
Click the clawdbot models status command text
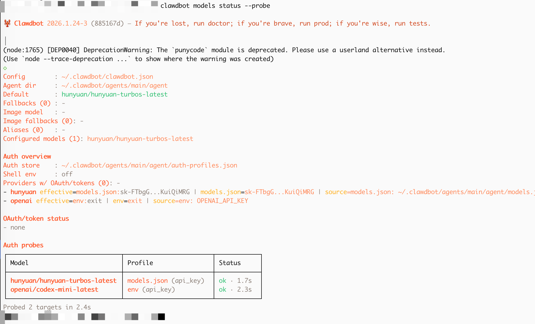pyautogui.click(x=215, y=6)
